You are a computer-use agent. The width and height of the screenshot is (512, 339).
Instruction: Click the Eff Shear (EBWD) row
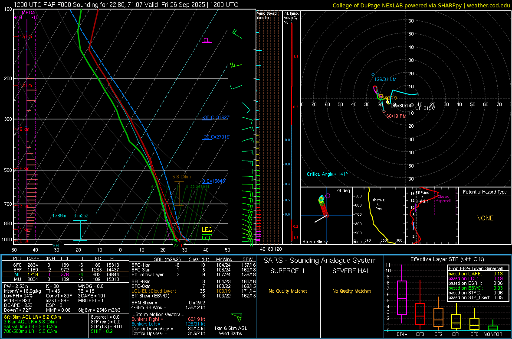(194, 296)
